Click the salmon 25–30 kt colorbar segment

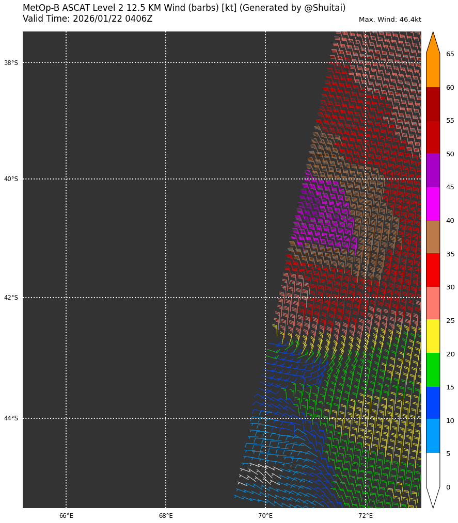pyautogui.click(x=433, y=303)
